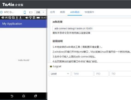Expand the Level dropdown
The height and width of the screenshot is (100, 131).
(60, 74)
